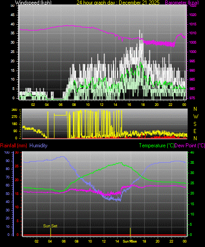The width and height of the screenshot is (205, 247).
Task: Click "25" on the windspeed kph axis
Action: 12,52
